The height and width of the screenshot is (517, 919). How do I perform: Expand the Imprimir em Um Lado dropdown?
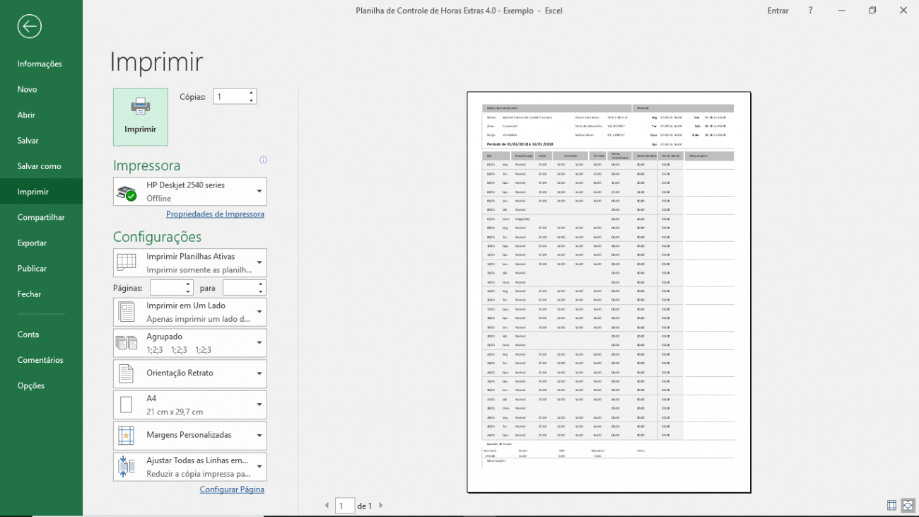click(x=190, y=312)
